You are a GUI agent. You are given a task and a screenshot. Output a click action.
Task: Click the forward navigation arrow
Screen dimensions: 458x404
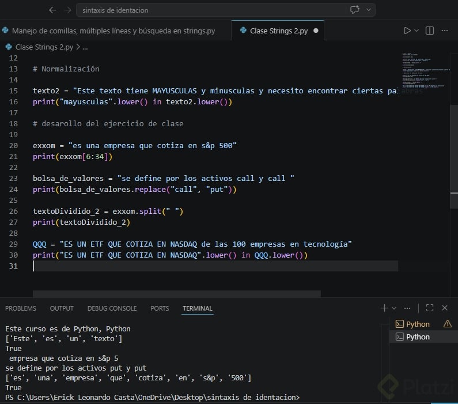(x=68, y=10)
